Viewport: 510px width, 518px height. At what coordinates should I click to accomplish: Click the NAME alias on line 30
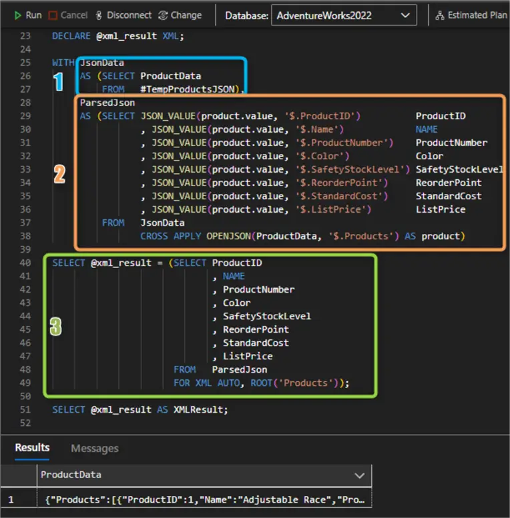(x=427, y=129)
